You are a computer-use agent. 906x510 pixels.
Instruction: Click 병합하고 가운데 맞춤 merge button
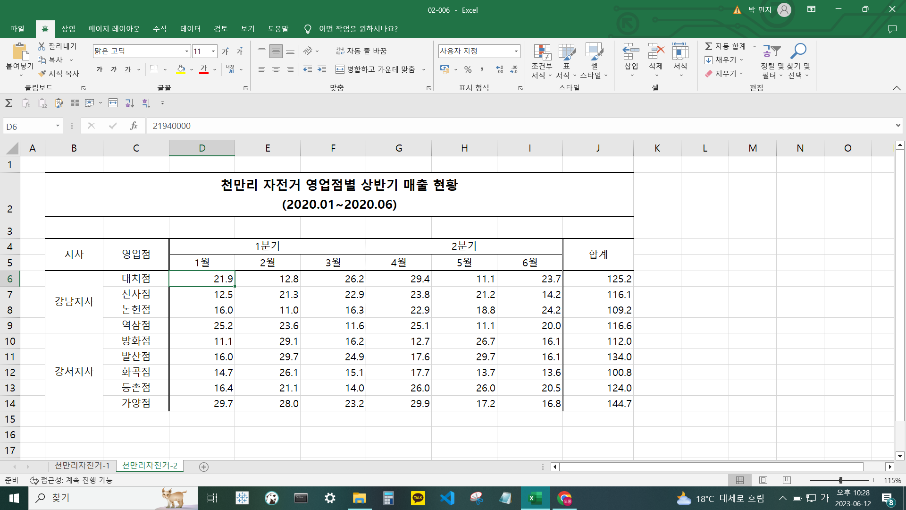click(376, 69)
